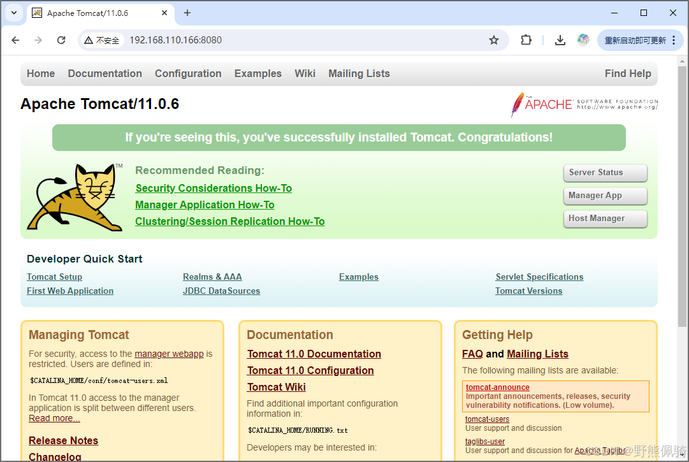The image size is (689, 462).
Task: Open Examples link under Developer Quick Start
Action: tap(359, 277)
